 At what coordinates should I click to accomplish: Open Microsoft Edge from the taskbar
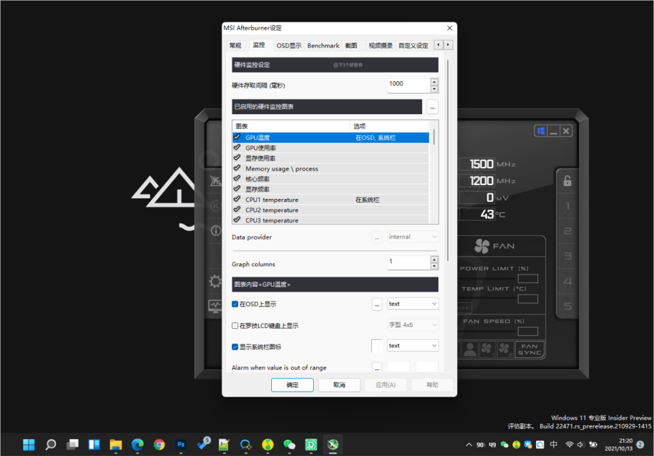tap(137, 445)
